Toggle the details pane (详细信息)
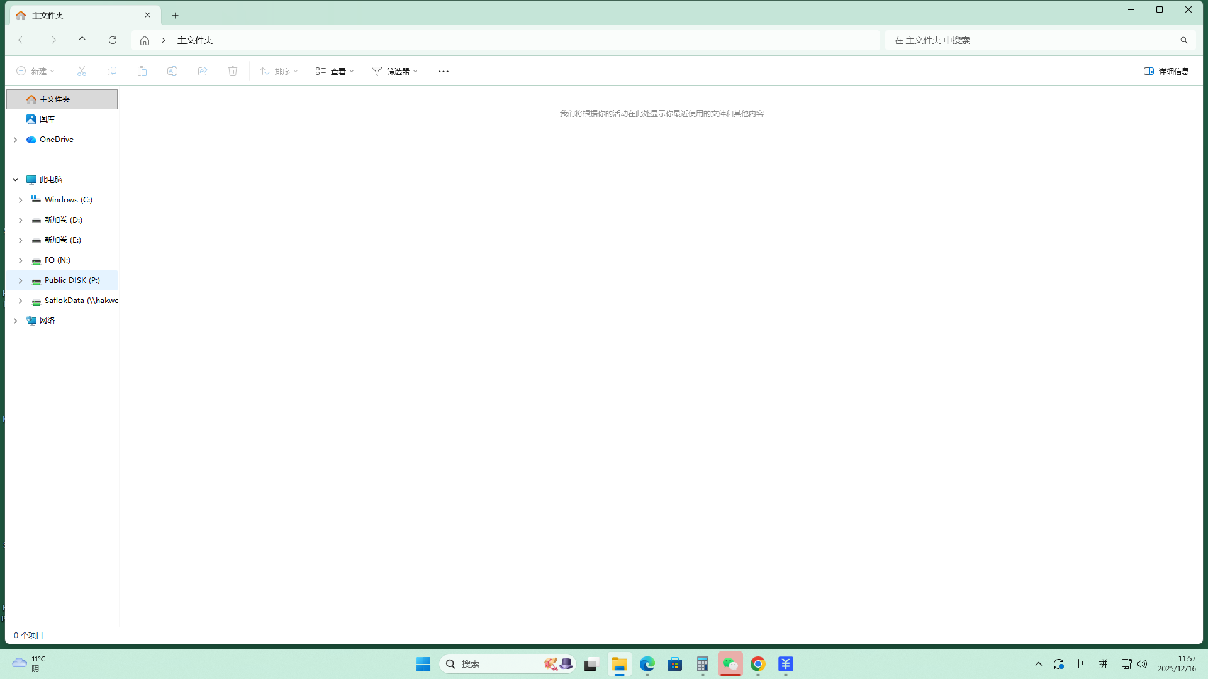 [1166, 71]
